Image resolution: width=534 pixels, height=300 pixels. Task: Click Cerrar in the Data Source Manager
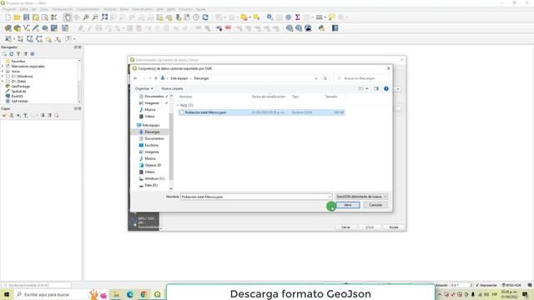pyautogui.click(x=345, y=227)
